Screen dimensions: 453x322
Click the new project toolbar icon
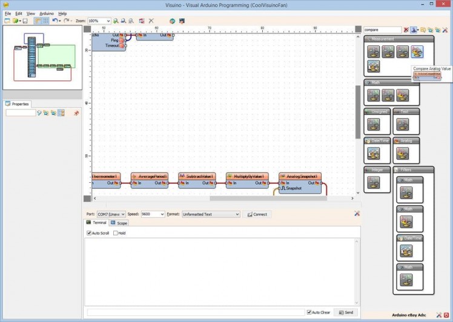[x=7, y=21]
